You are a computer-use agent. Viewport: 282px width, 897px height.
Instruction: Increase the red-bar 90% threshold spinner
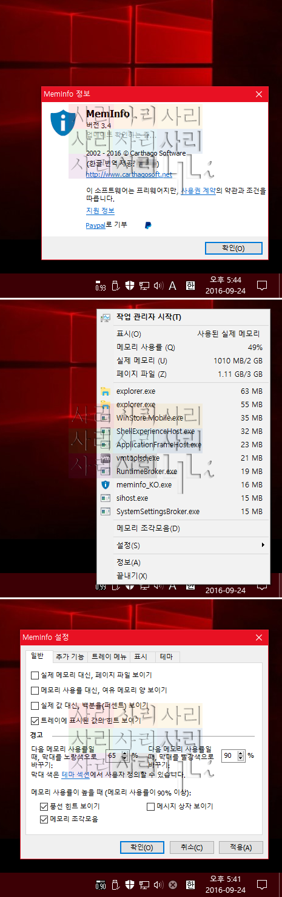coord(241,752)
